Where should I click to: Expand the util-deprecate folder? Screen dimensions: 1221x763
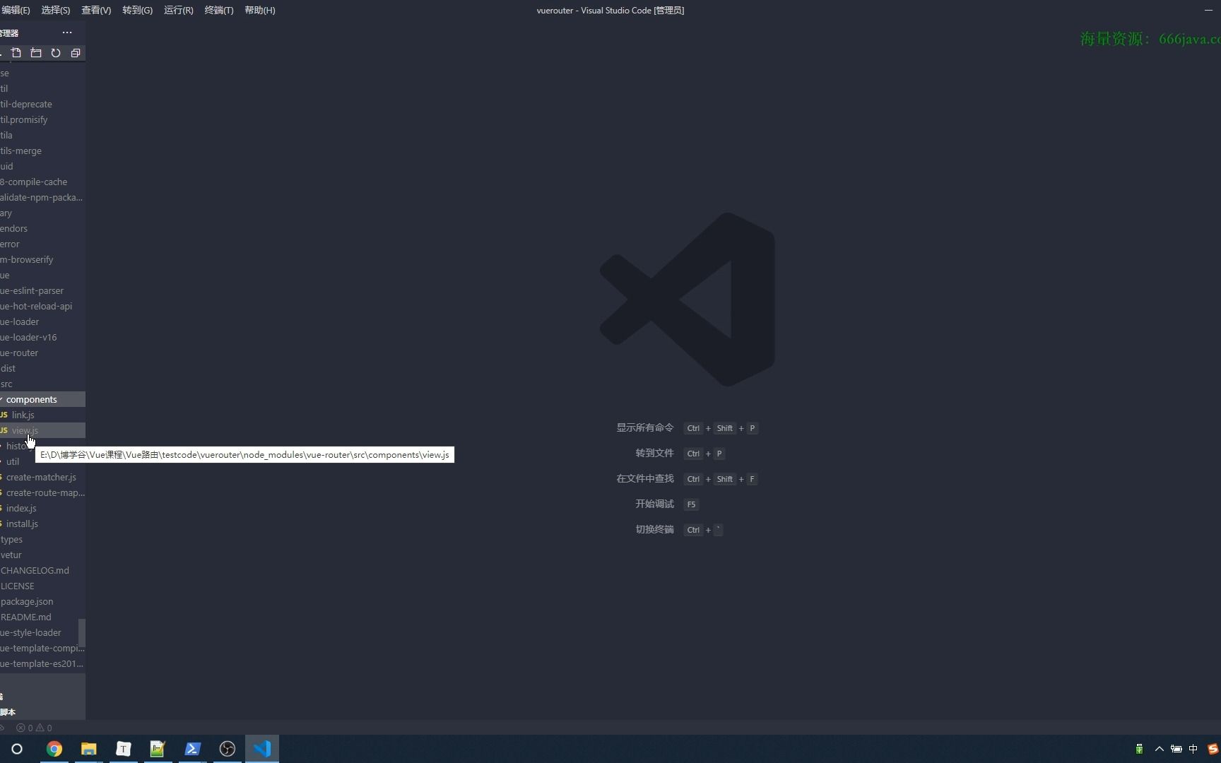click(42, 104)
